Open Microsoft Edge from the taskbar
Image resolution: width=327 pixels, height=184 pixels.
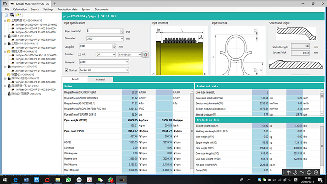pyautogui.click(x=15, y=180)
